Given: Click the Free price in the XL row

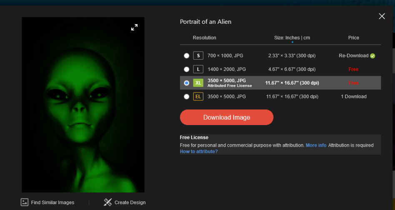Looking at the screenshot, I should click(353, 83).
